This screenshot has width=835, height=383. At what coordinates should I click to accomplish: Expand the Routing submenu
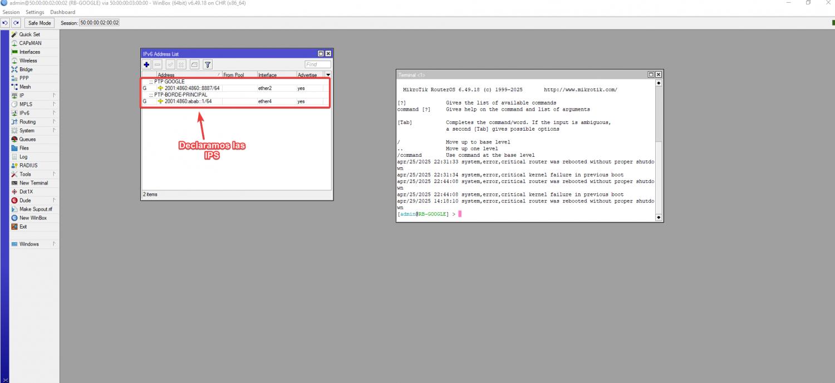tap(27, 122)
